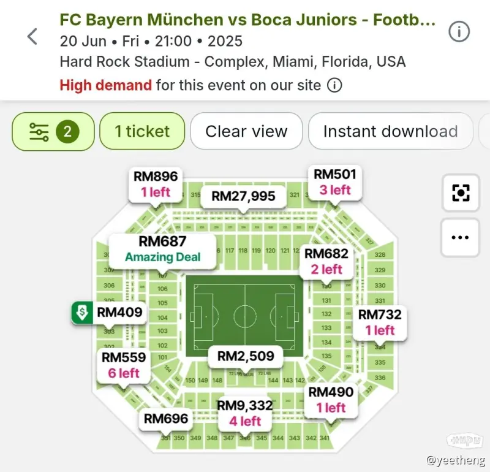The image size is (490, 472).
Task: Select the RM27,995 price marker
Action: pyautogui.click(x=243, y=196)
